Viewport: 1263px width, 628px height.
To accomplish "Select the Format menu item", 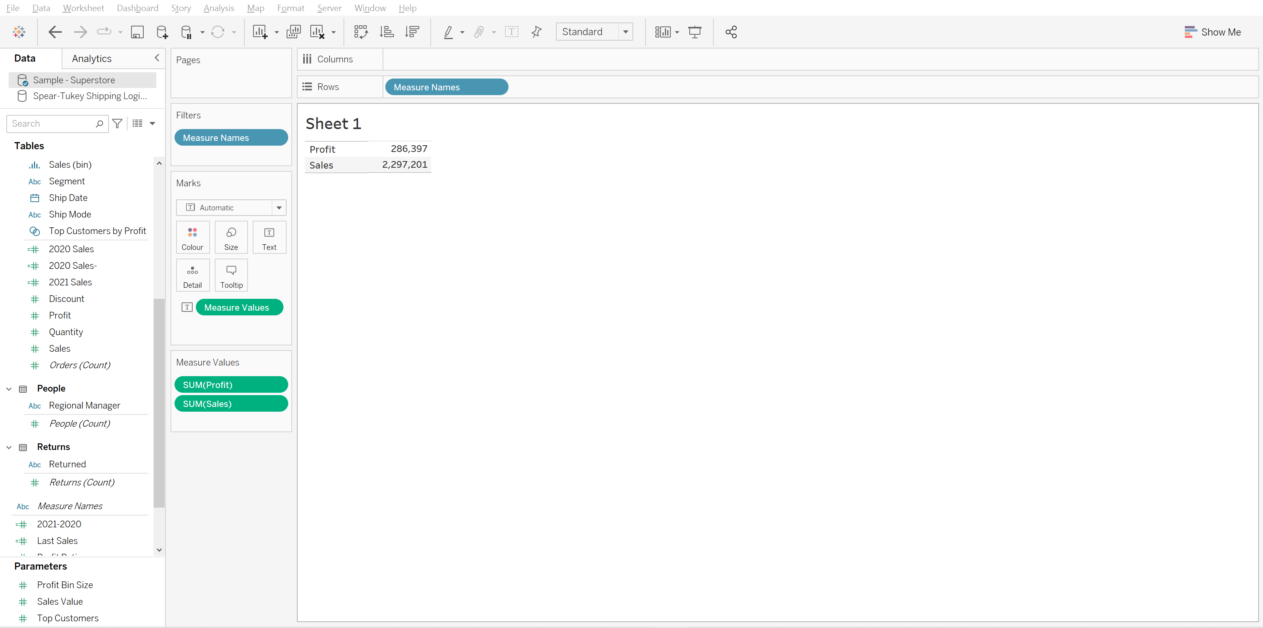I will 289,7.
